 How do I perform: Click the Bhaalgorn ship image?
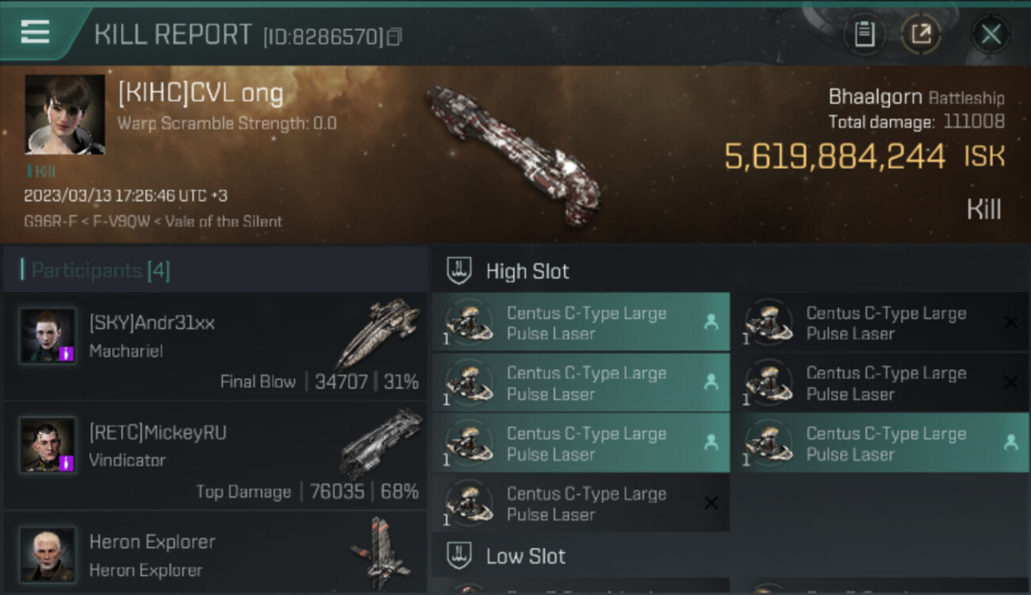[x=512, y=155]
